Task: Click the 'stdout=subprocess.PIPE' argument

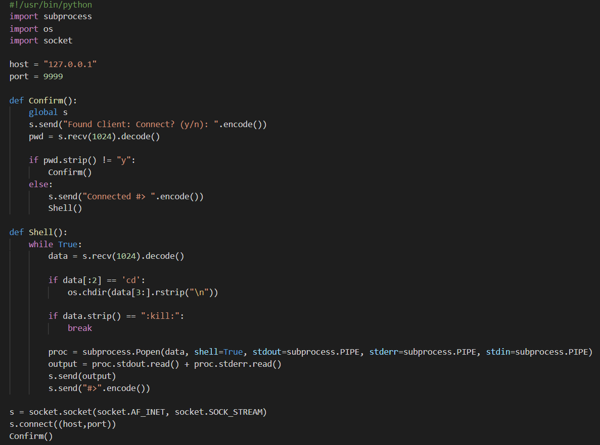Action: point(306,352)
